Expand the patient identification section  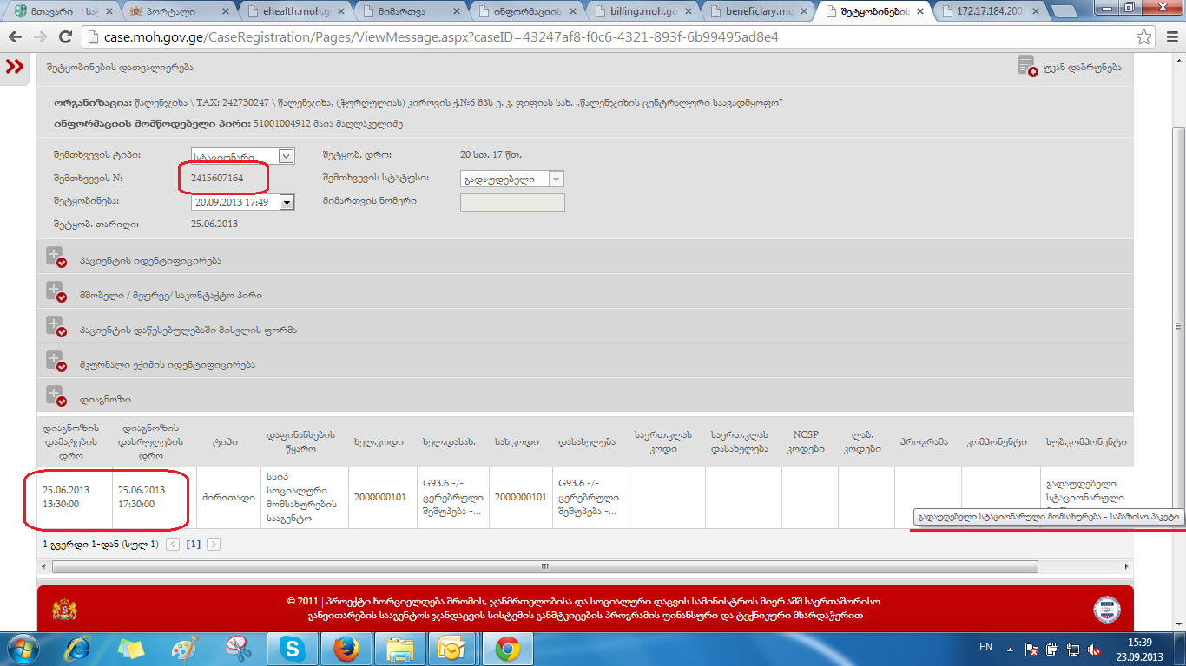56,260
